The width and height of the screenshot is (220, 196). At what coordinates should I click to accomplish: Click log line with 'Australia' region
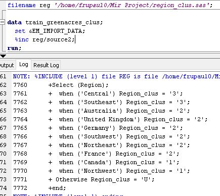coord(119,111)
